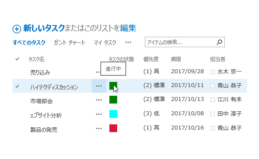
Task: Switch to ガント チャート view
Action: (x=70, y=42)
